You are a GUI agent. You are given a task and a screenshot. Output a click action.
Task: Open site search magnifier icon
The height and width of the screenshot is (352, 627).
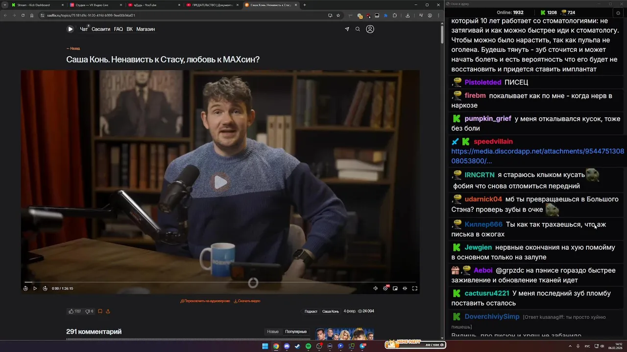coord(358,29)
